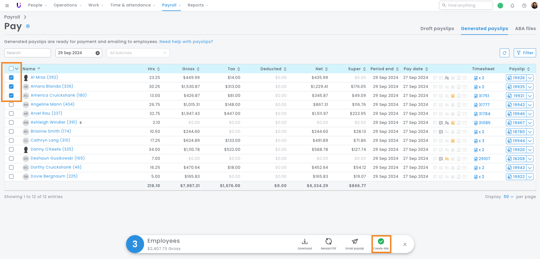Select the Angeline Mann row checkbox
The image size is (540, 259).
pos(11,104)
